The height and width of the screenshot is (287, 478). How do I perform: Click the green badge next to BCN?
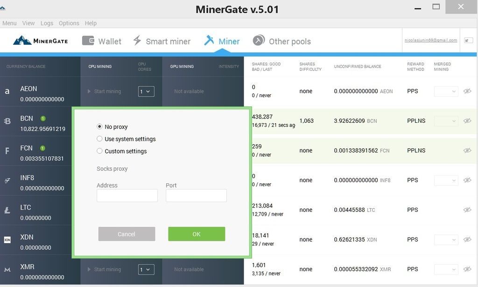click(43, 118)
